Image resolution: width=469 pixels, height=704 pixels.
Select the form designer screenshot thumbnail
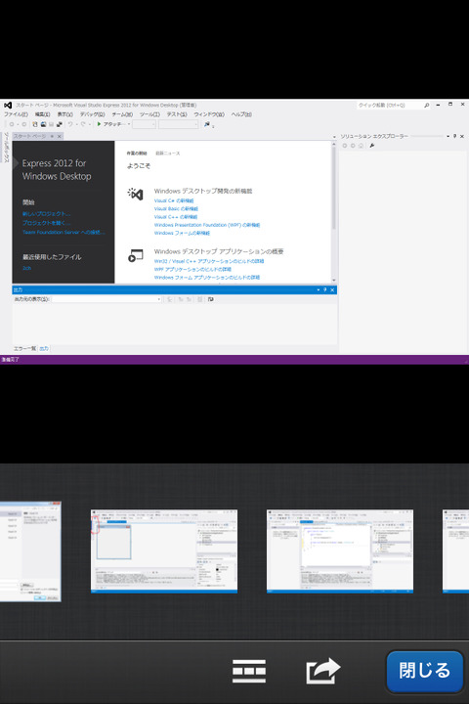pos(164,550)
